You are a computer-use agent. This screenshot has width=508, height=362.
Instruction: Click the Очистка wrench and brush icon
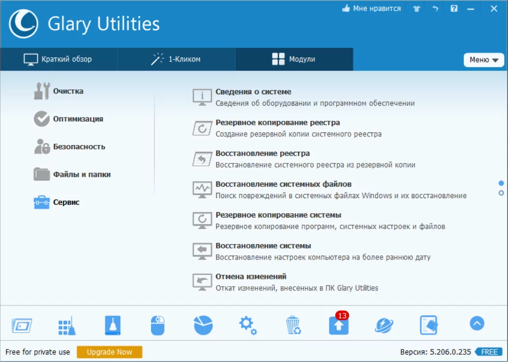pos(42,91)
